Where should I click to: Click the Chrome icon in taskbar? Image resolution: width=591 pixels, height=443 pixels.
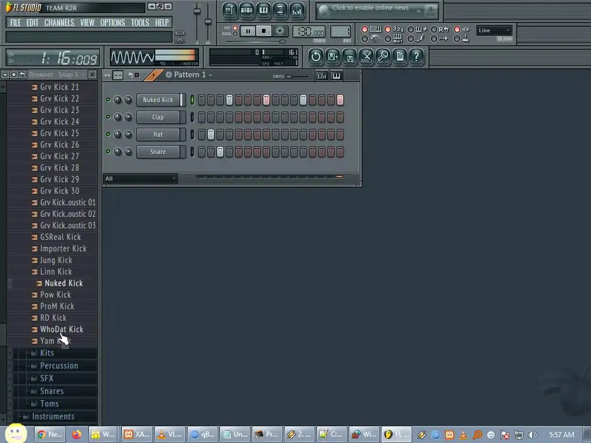[x=42, y=434]
